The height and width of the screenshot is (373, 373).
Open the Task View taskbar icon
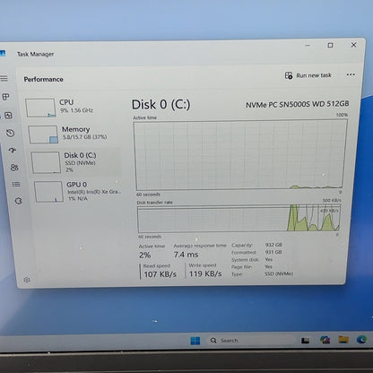305,341
